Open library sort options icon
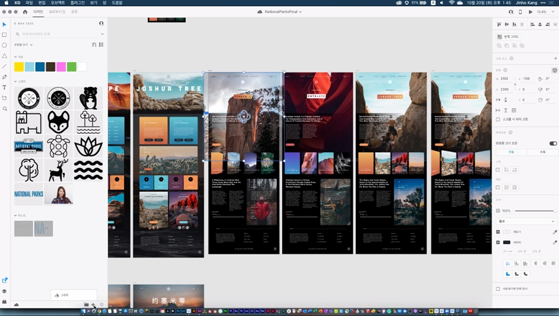Screen dimensions: 559x316 click(94, 45)
